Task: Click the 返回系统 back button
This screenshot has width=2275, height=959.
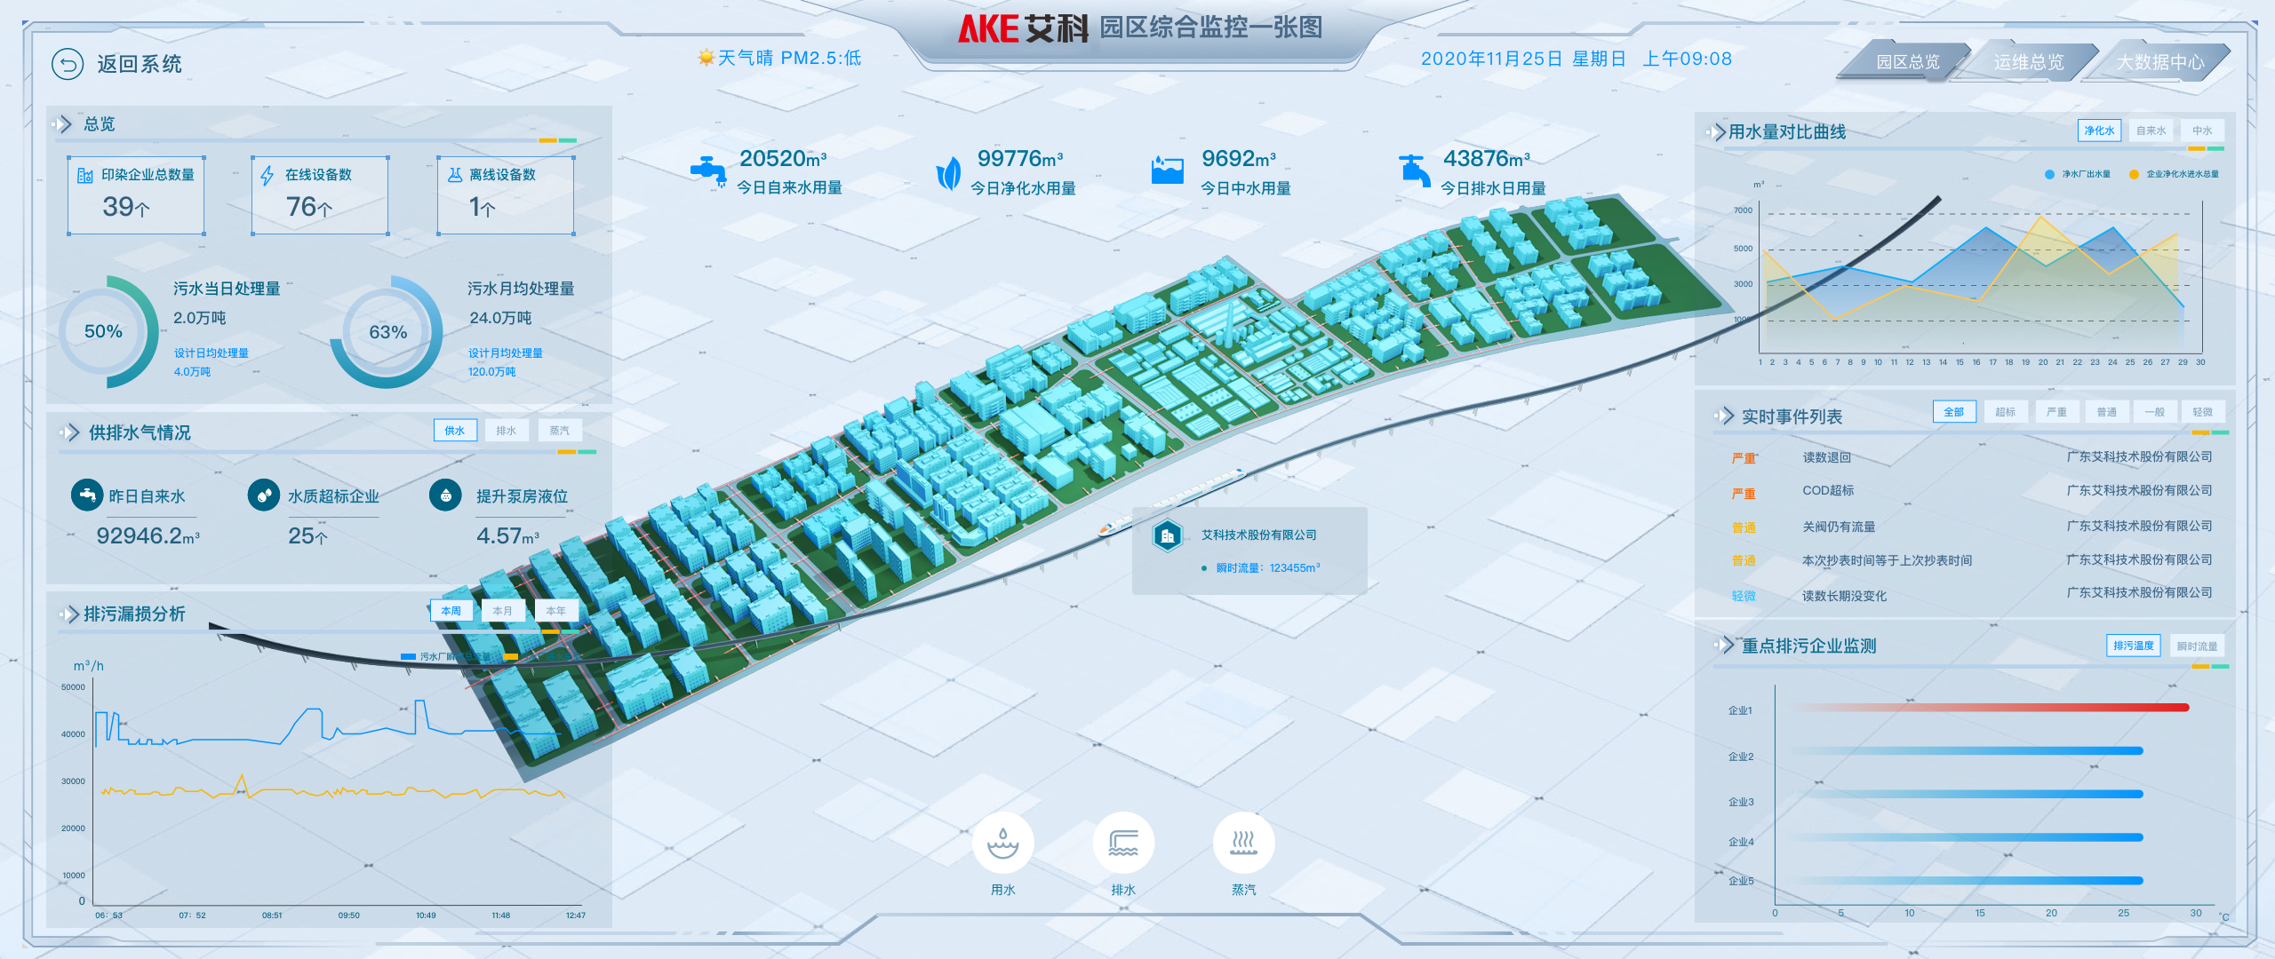Action: [69, 64]
